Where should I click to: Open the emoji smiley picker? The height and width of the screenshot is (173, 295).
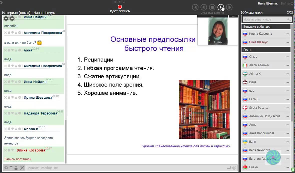click(x=234, y=168)
